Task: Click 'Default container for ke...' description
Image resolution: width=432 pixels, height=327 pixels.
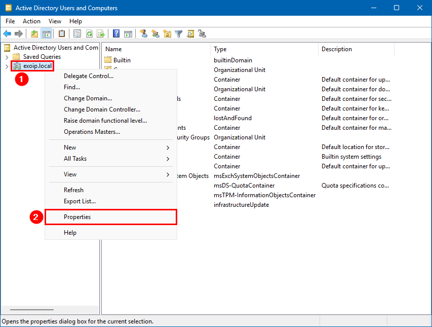Action: [355, 108]
